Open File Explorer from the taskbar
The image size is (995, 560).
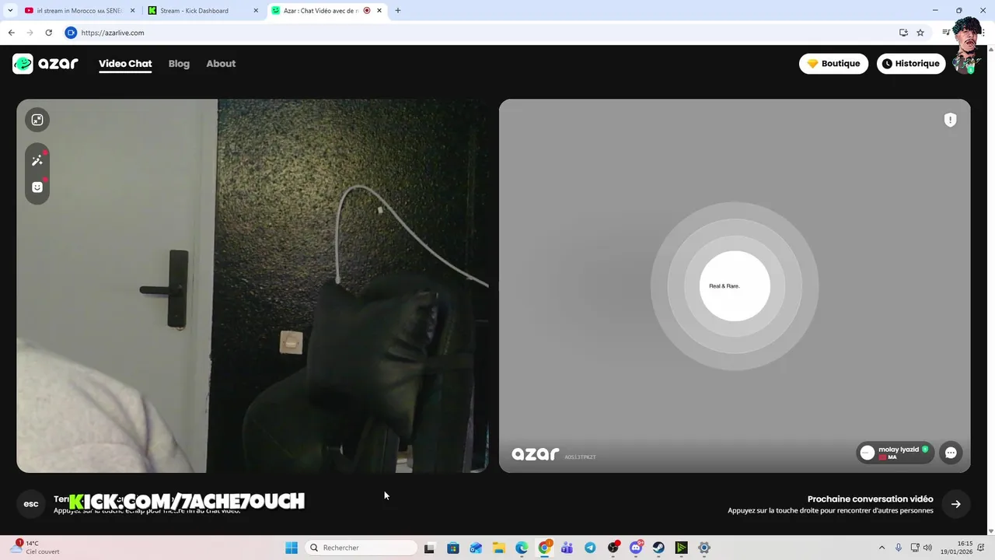[499, 548]
